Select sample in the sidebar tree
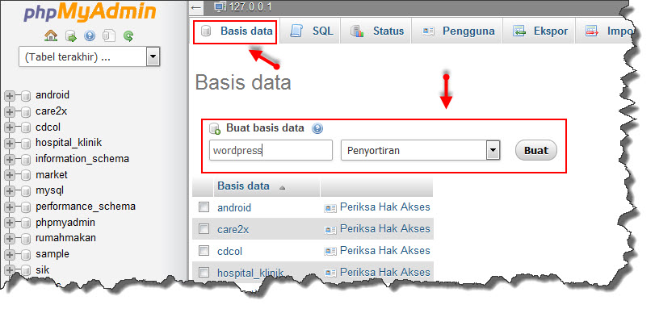The width and height of the screenshot is (655, 309). pos(52,254)
